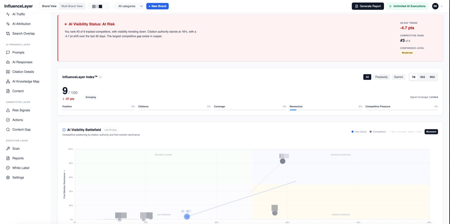Select the Reports icon in sidebar

coord(8,158)
